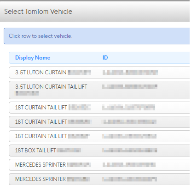Click ID cell of third 18T CURTAIN TAIL LIFT
The height and width of the screenshot is (187, 191).
point(129,136)
